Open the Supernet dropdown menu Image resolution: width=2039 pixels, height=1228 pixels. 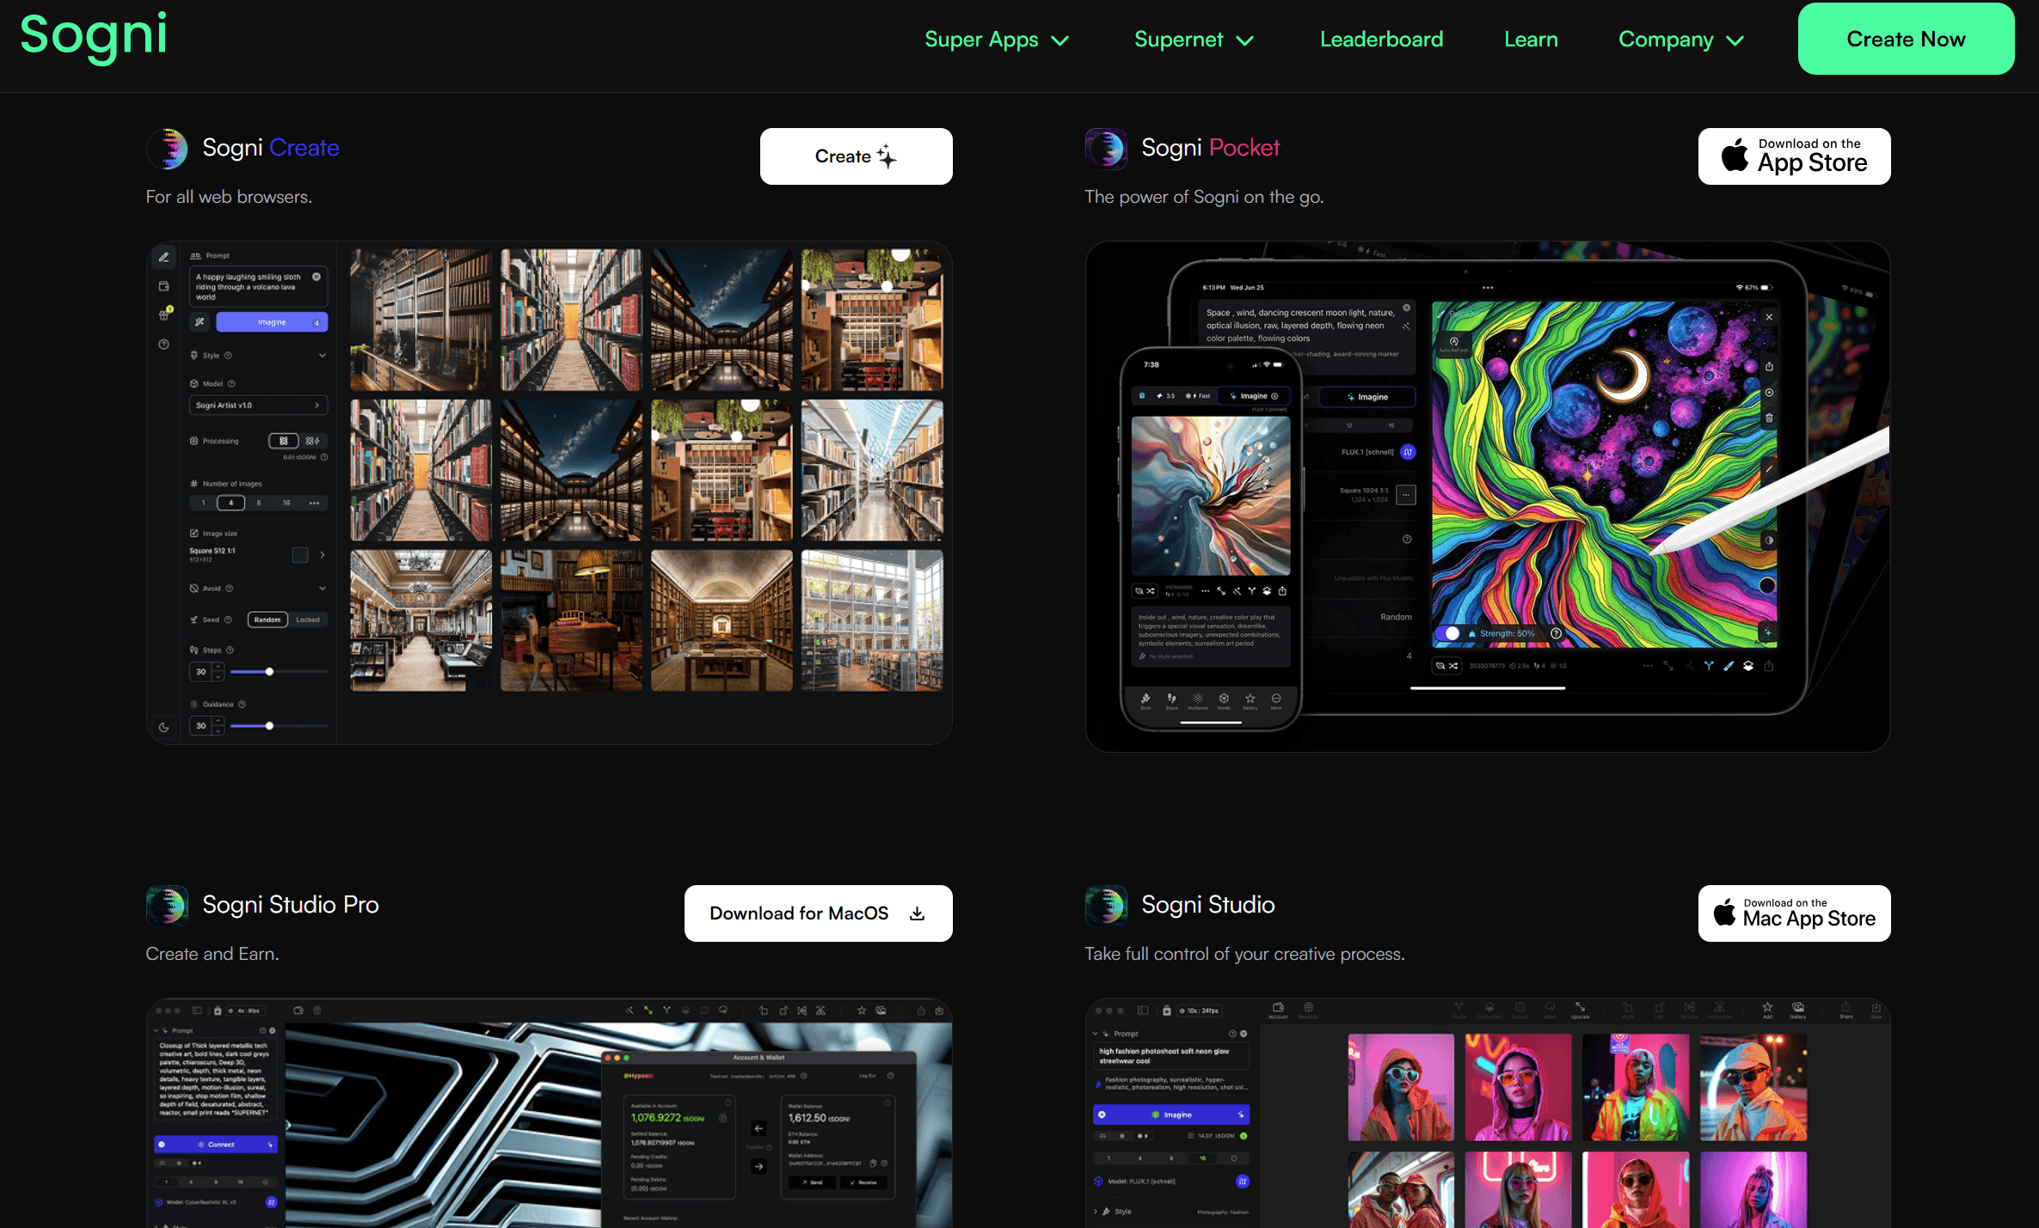pyautogui.click(x=1194, y=40)
